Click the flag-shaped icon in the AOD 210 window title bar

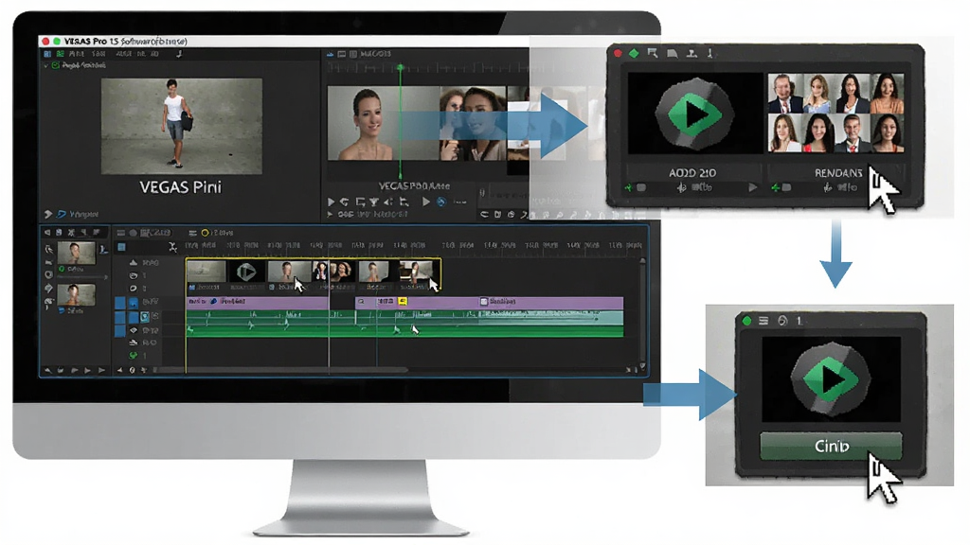coord(652,54)
